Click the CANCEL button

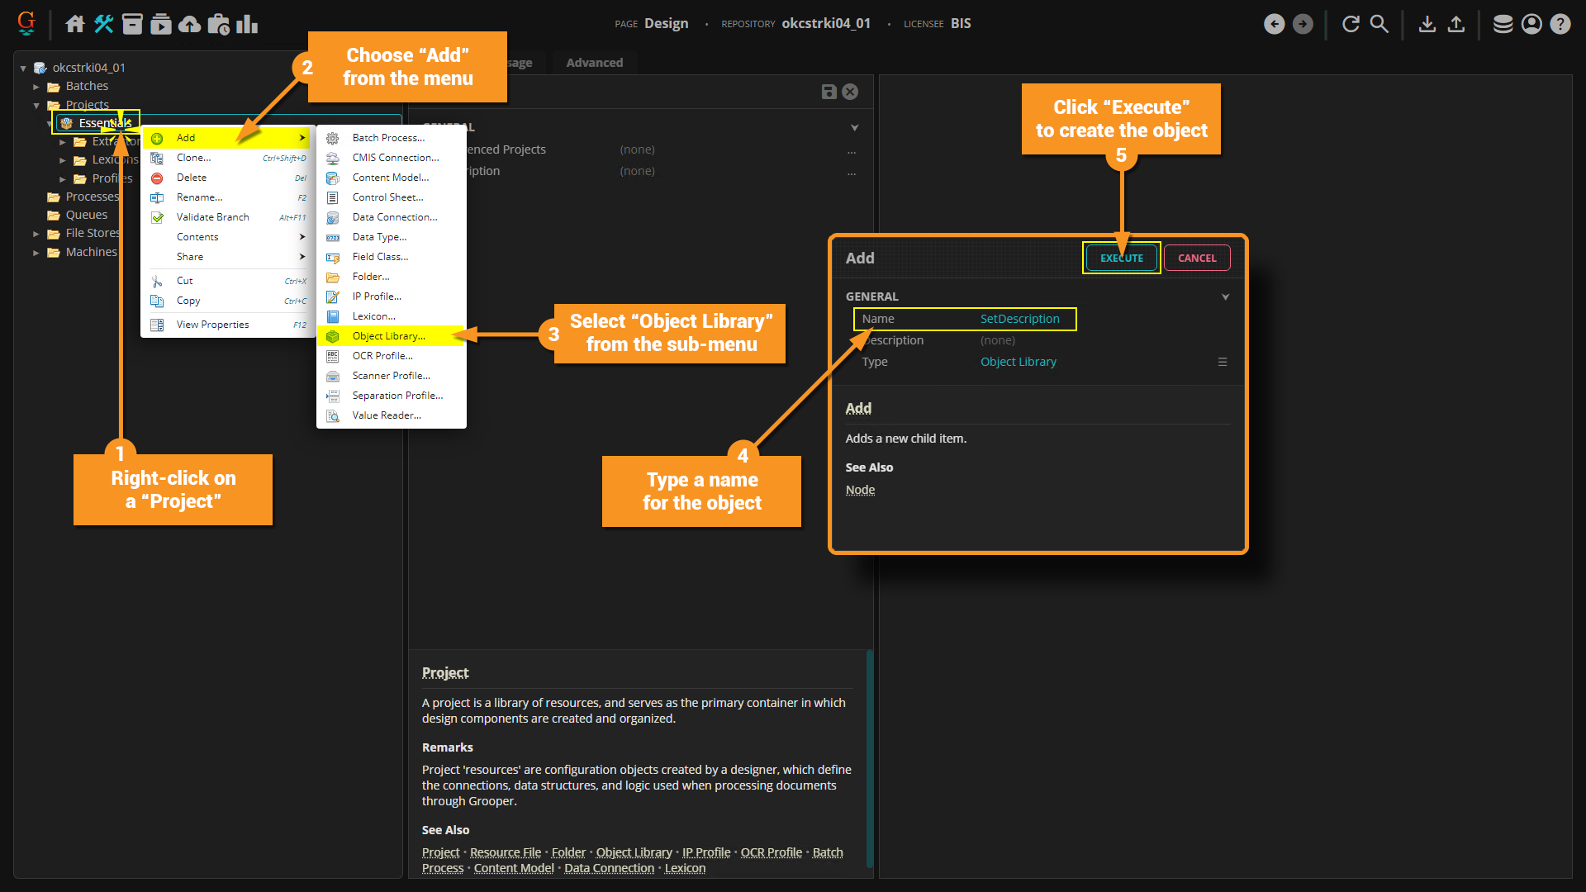[1197, 258]
